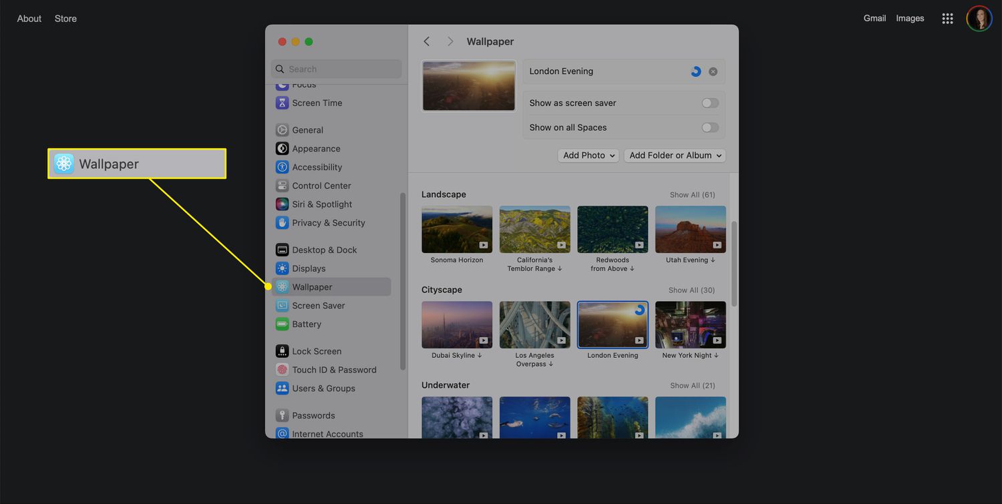Image resolution: width=1002 pixels, height=504 pixels.
Task: Choose the Dubai Skyline wallpaper thumbnail
Action: (457, 324)
